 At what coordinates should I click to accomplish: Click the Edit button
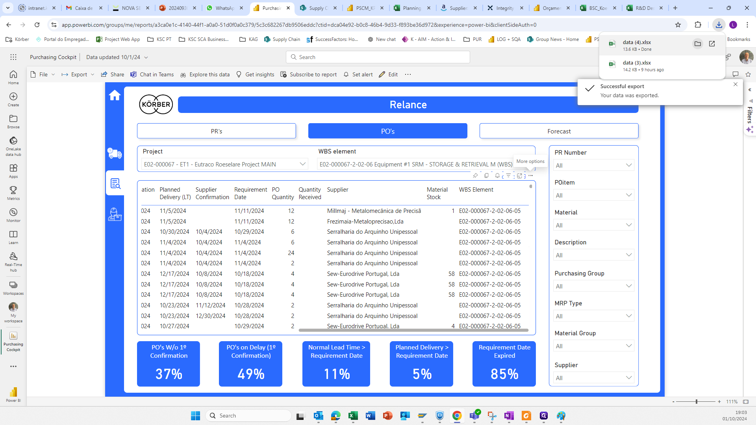(388, 74)
